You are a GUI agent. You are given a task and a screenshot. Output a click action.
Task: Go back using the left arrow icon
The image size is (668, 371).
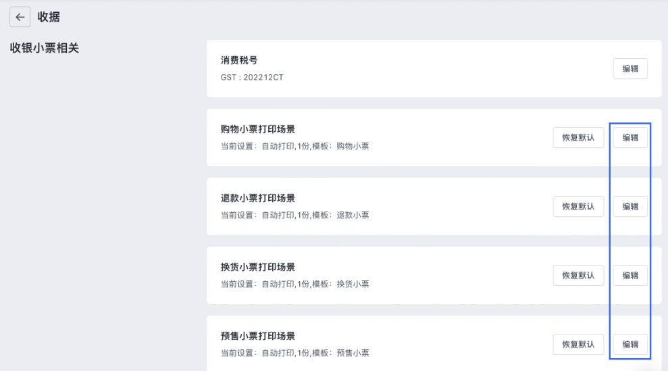(x=20, y=17)
